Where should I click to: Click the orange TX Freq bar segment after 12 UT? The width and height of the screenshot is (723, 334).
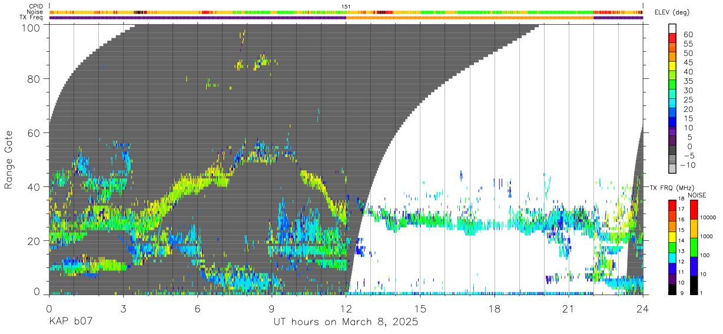470,17
